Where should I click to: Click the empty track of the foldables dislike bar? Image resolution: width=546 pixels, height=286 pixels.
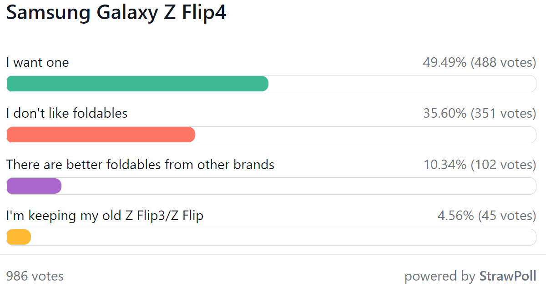coord(366,135)
